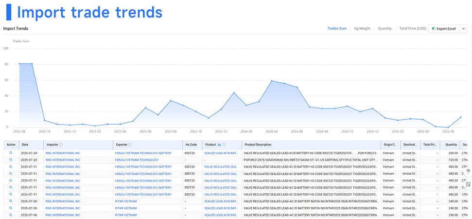The width and height of the screenshot is (472, 219).
Task: Click the info icon beside Product header
Action: click(x=224, y=145)
